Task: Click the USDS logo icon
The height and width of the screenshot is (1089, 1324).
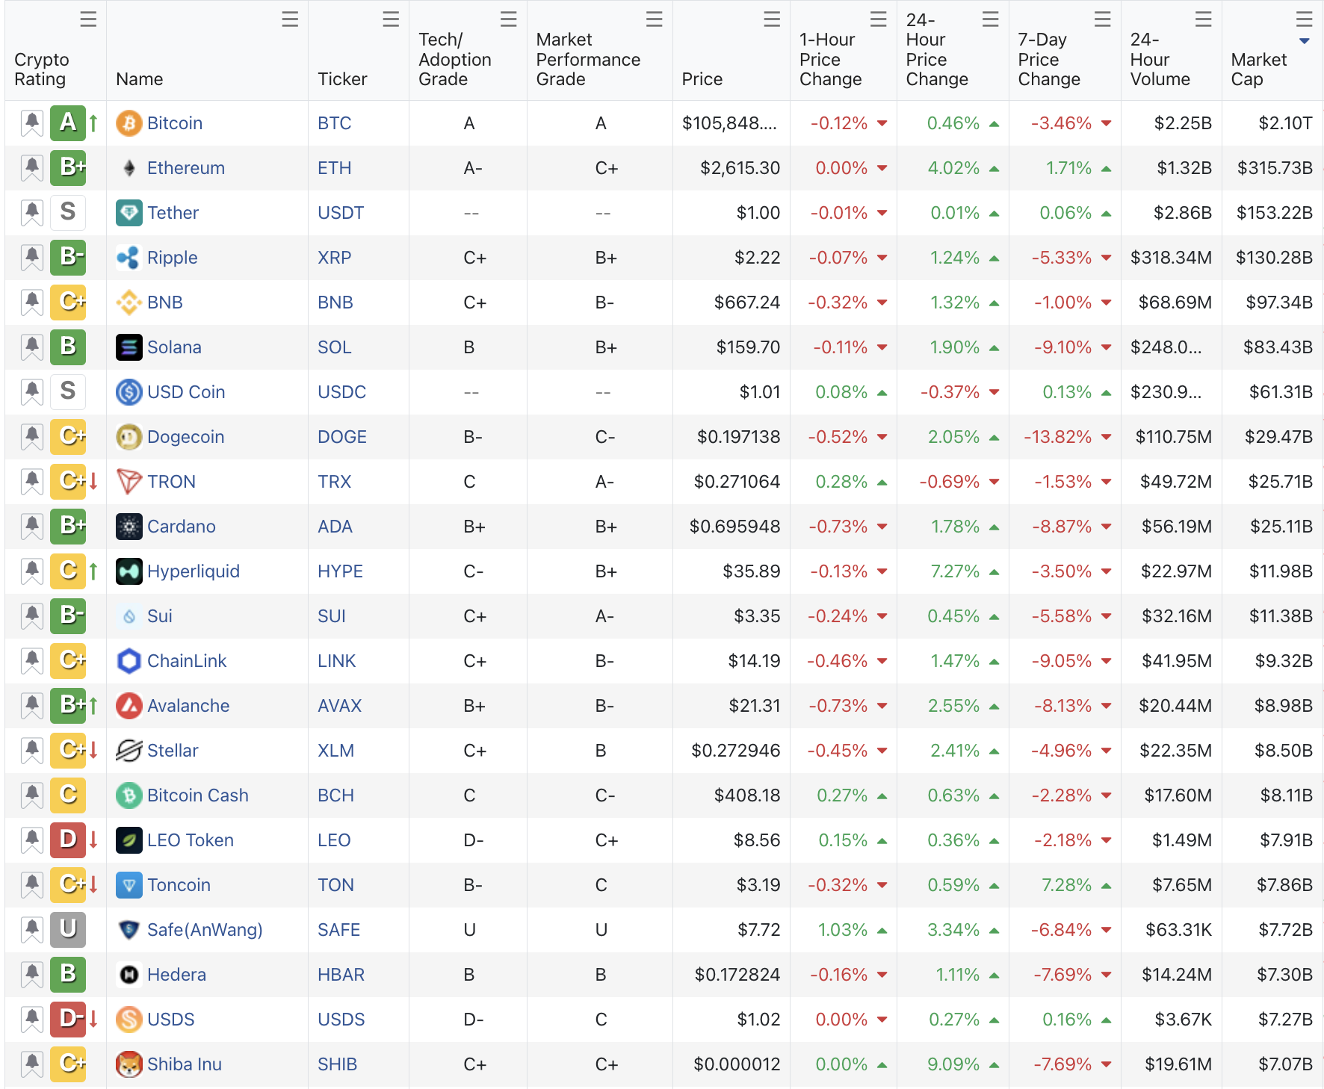Action: [129, 1020]
